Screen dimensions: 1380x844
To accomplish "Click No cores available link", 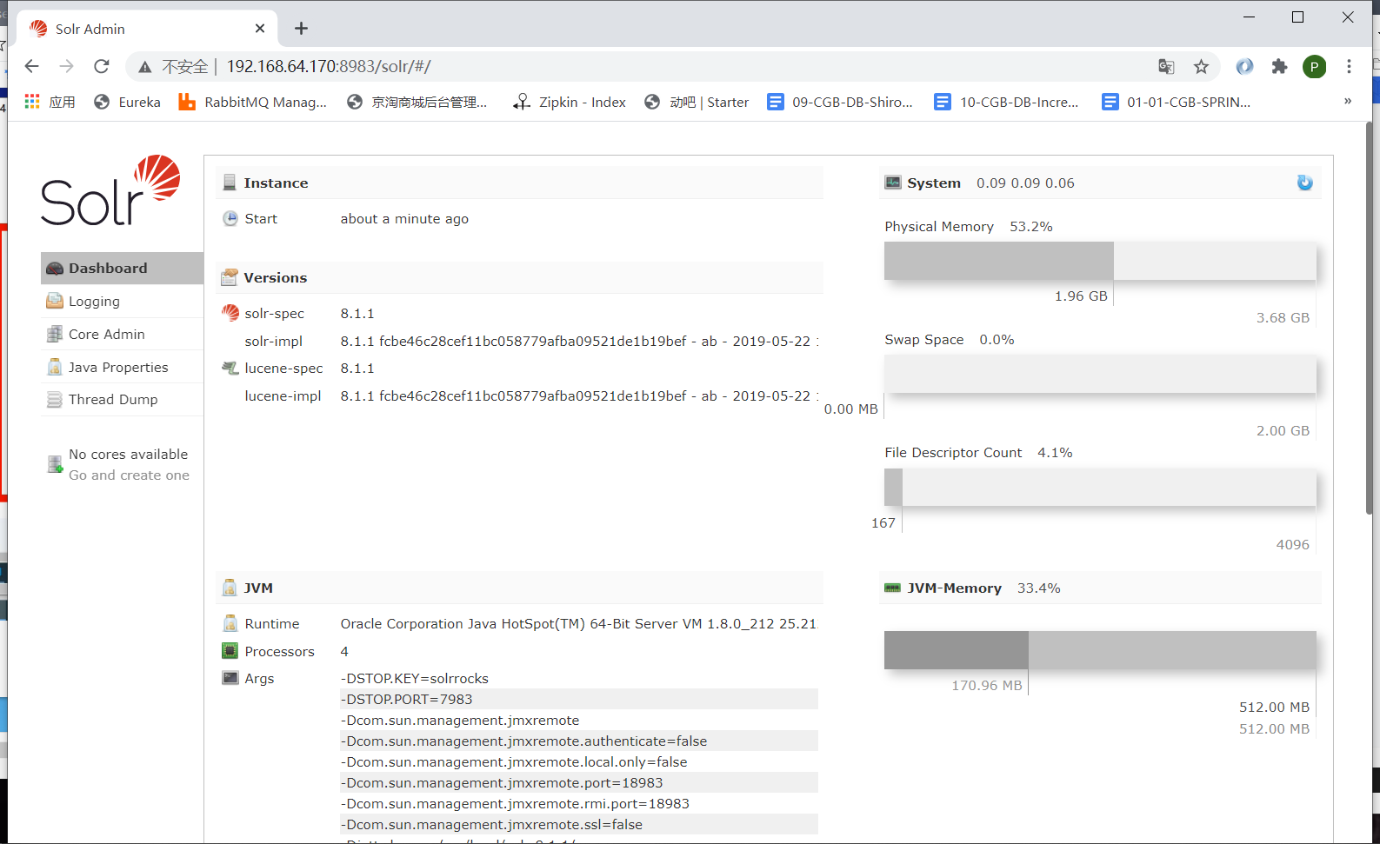I will [x=128, y=454].
